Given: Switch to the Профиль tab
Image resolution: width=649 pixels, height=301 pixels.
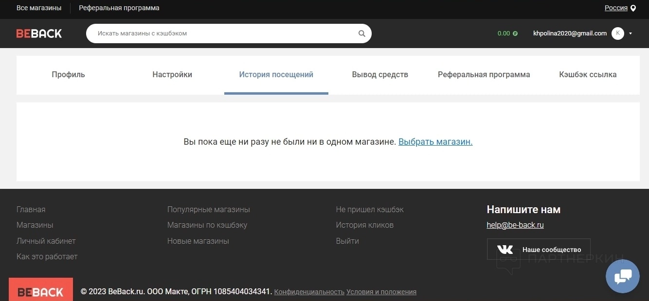Looking at the screenshot, I should pos(68,75).
